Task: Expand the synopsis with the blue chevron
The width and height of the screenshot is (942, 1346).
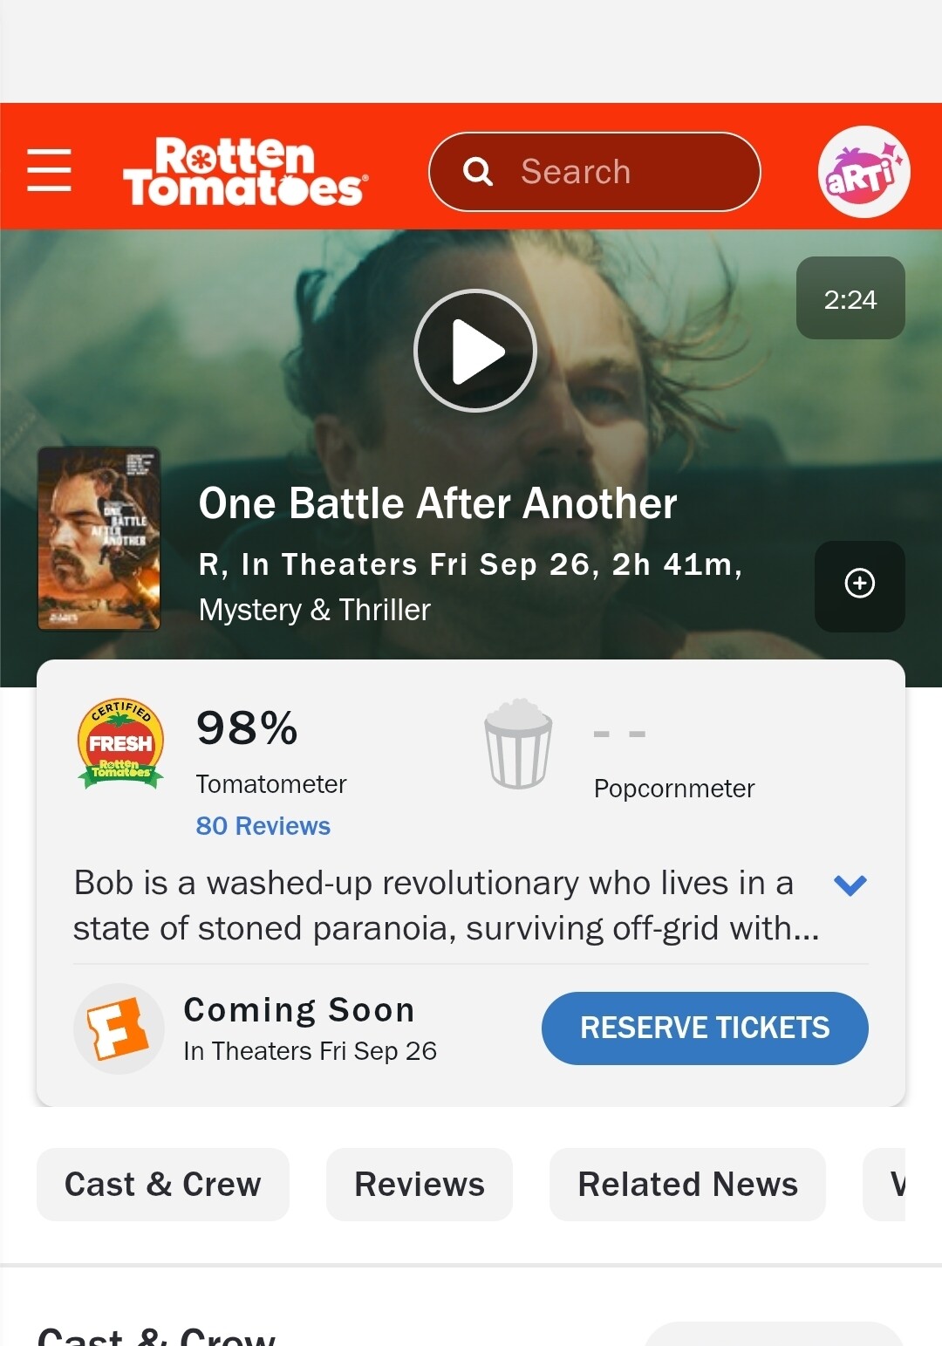Action: (x=850, y=885)
